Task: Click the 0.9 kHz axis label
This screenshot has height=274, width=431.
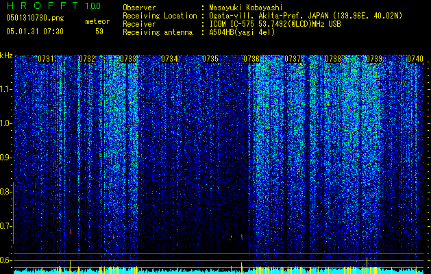Action: (5, 158)
